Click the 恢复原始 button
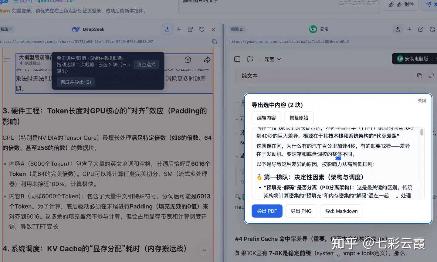 tap(299, 118)
